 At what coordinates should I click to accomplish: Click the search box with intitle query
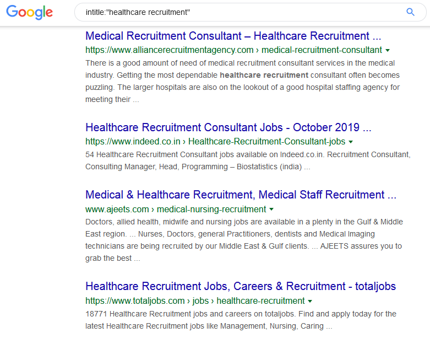[251, 12]
